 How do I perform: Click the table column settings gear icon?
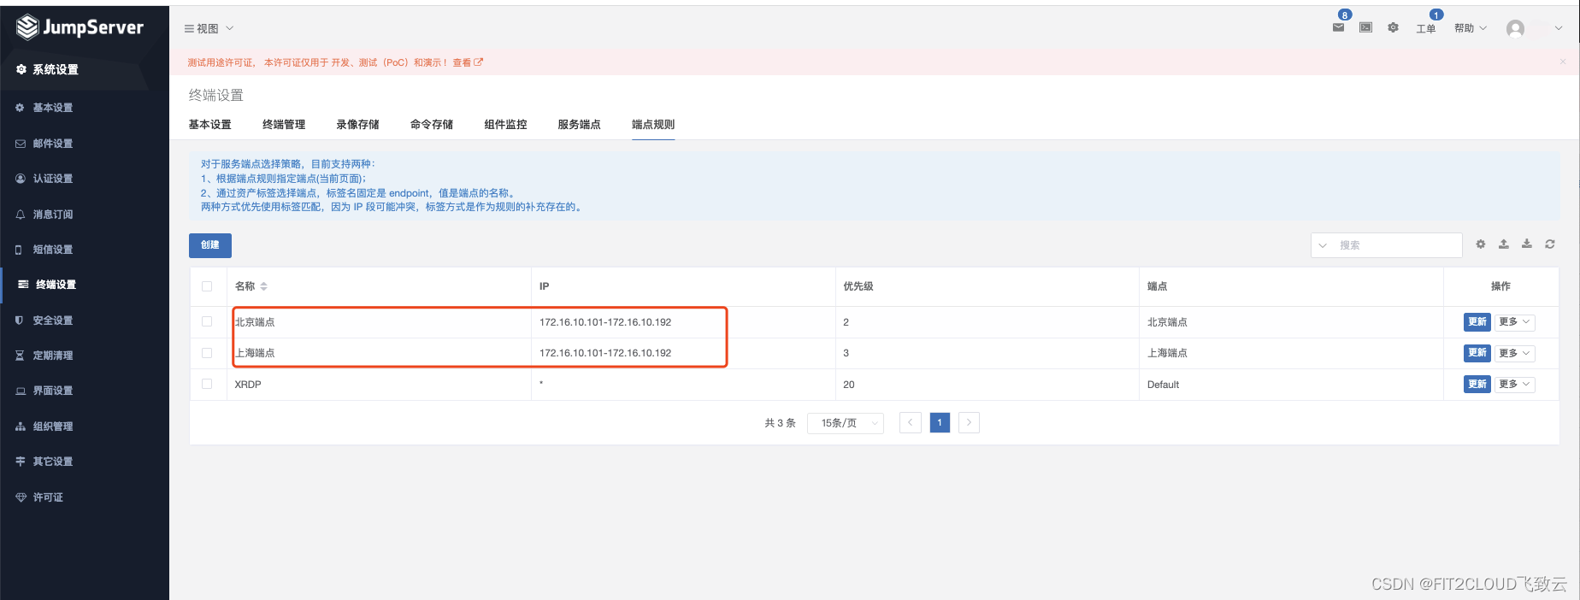(x=1481, y=244)
